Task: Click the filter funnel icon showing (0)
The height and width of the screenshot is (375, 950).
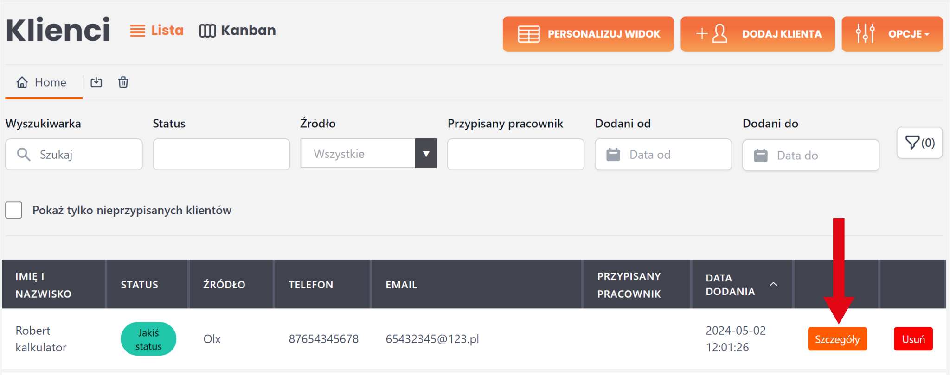Action: (x=919, y=143)
